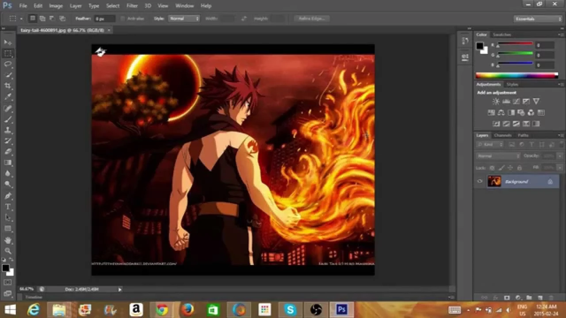The height and width of the screenshot is (318, 566).
Task: Select the Quick Selection tool
Action: click(x=8, y=76)
